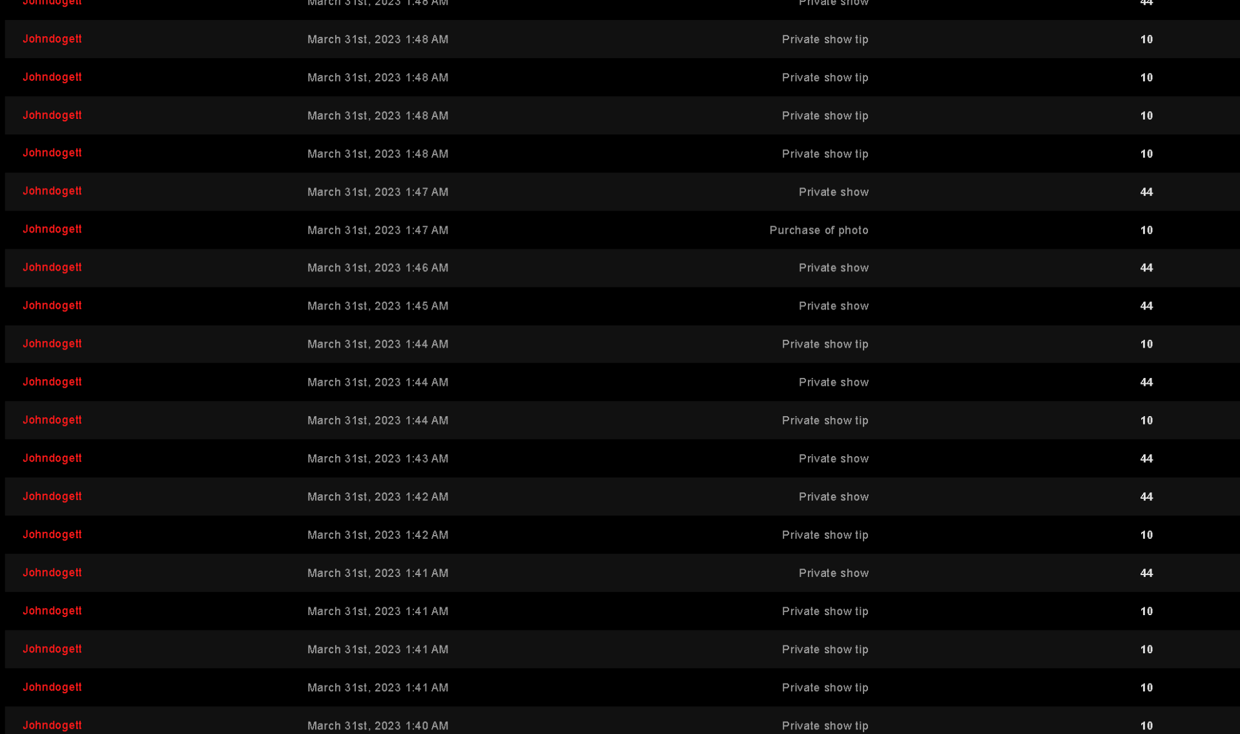Click the 'Purchase of photo' transaction label
This screenshot has width=1240, height=734.
click(818, 230)
